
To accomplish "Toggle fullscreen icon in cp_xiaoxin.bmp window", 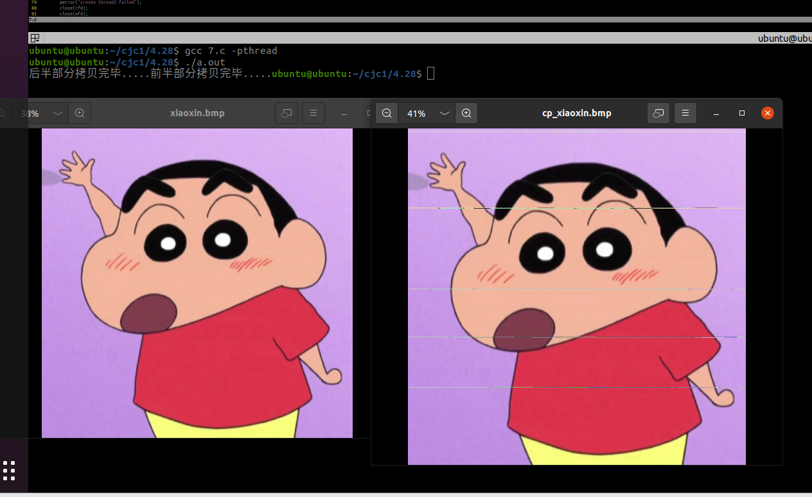I will 658,113.
